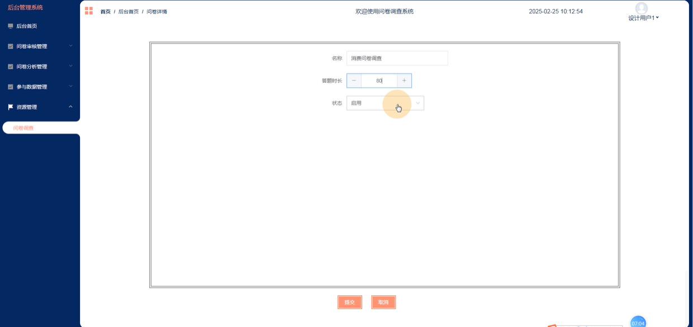The width and height of the screenshot is (693, 327).
Task: Click the blue 07:04 timer badge
Action: point(638,322)
